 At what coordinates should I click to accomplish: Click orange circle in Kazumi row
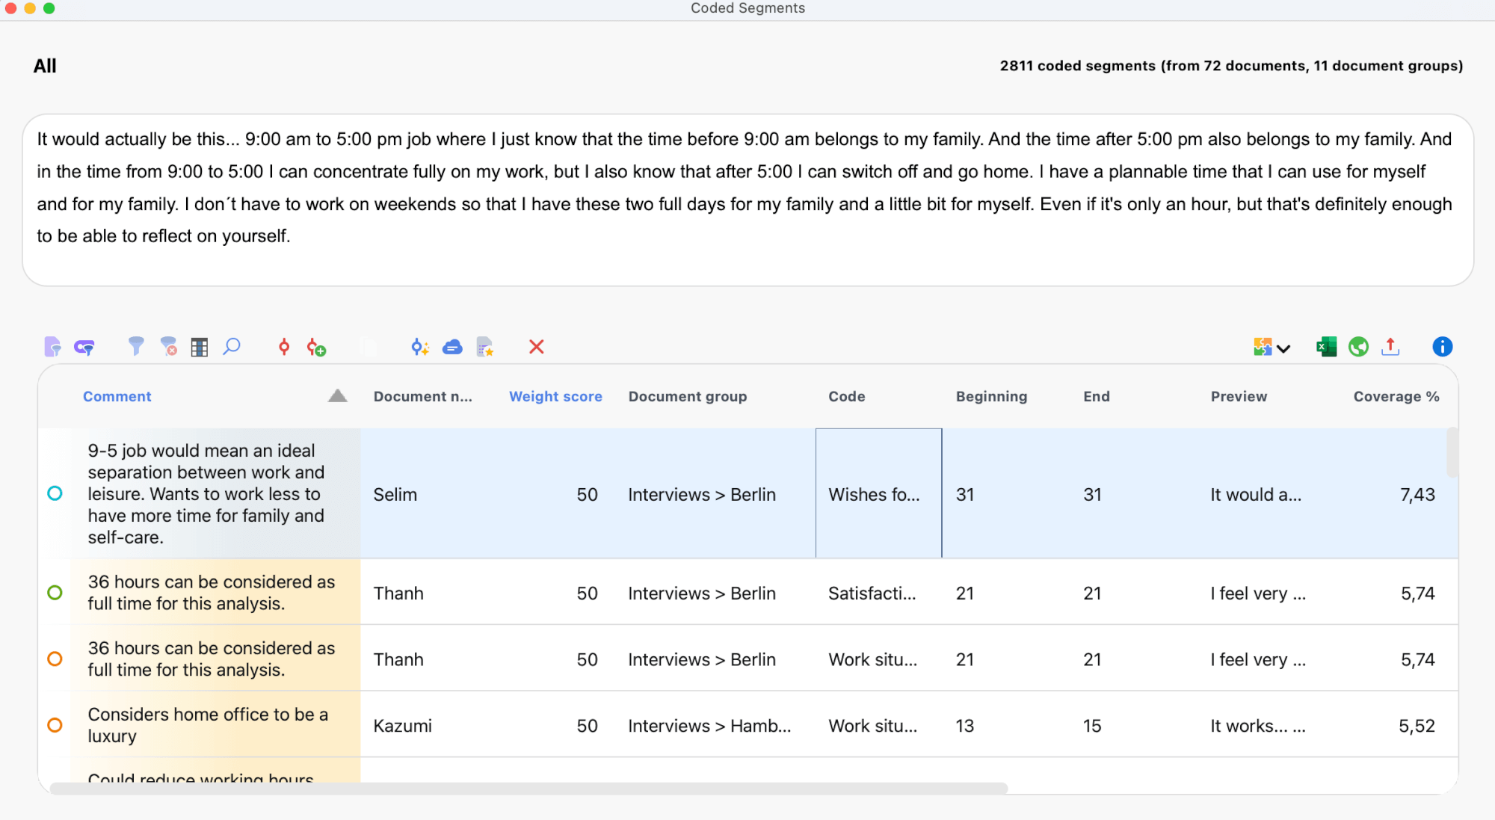pyautogui.click(x=55, y=725)
